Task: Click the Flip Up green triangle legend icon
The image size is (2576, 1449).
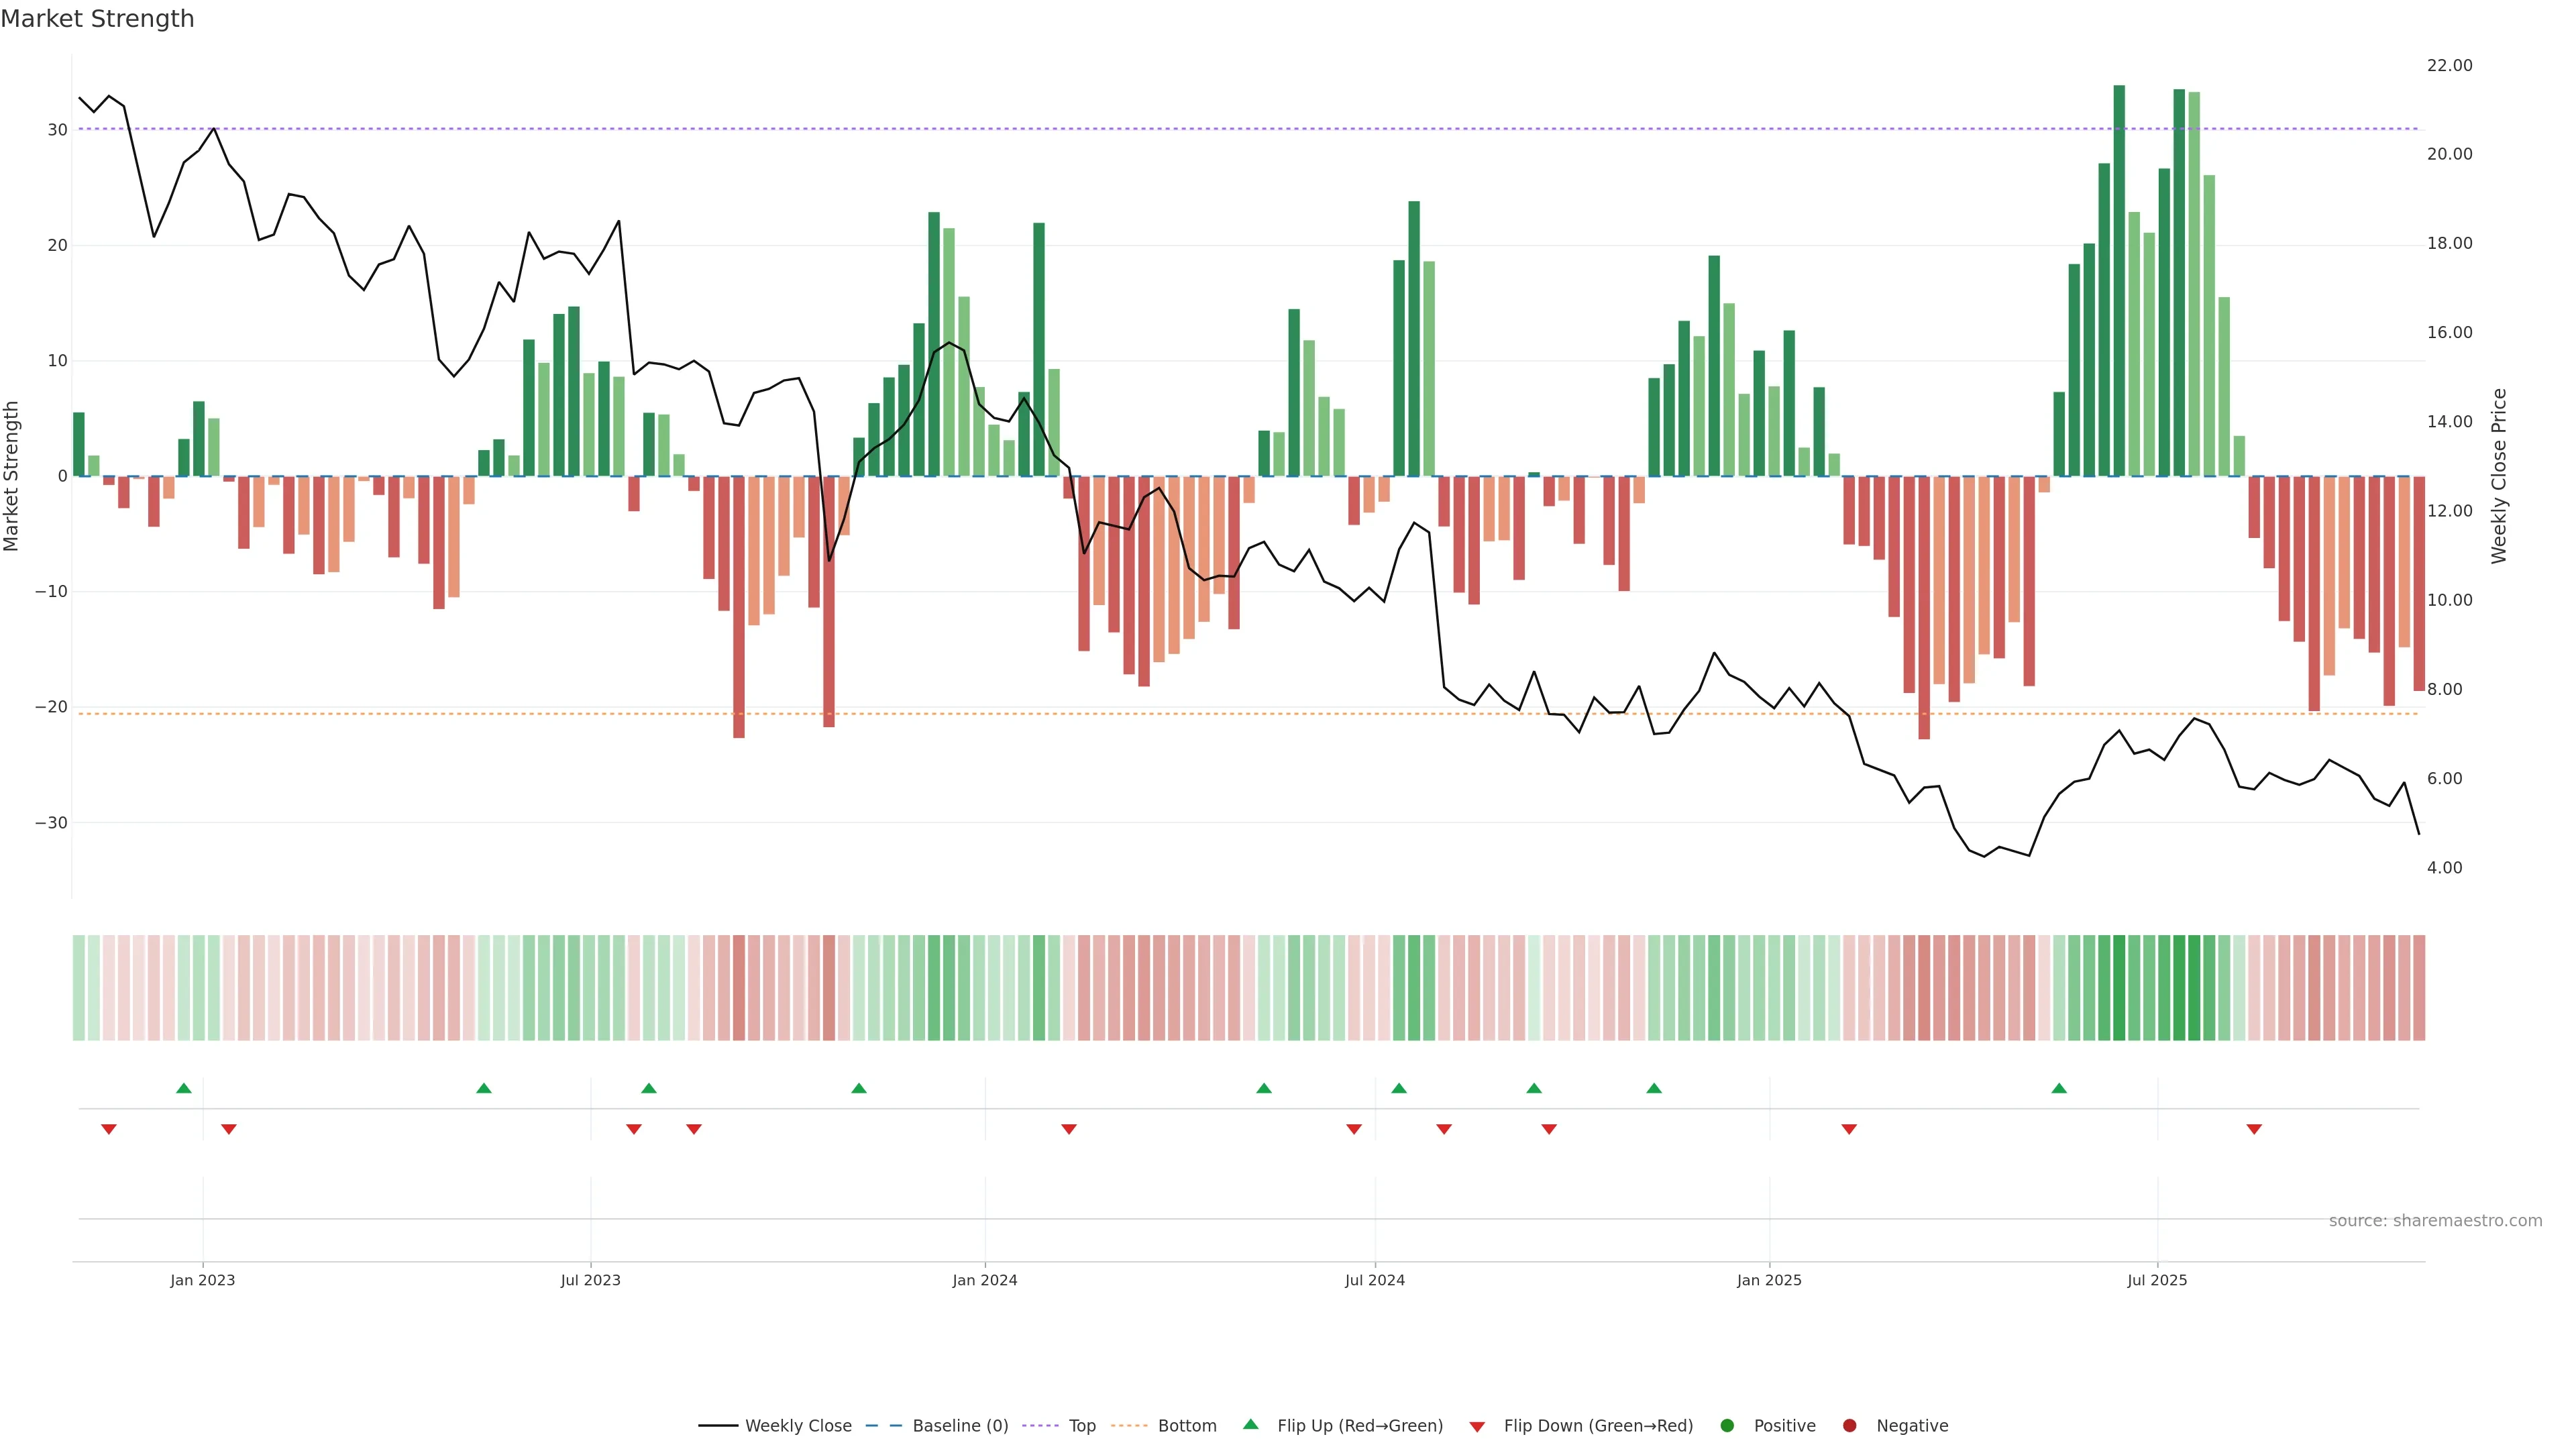Action: [x=1250, y=1424]
